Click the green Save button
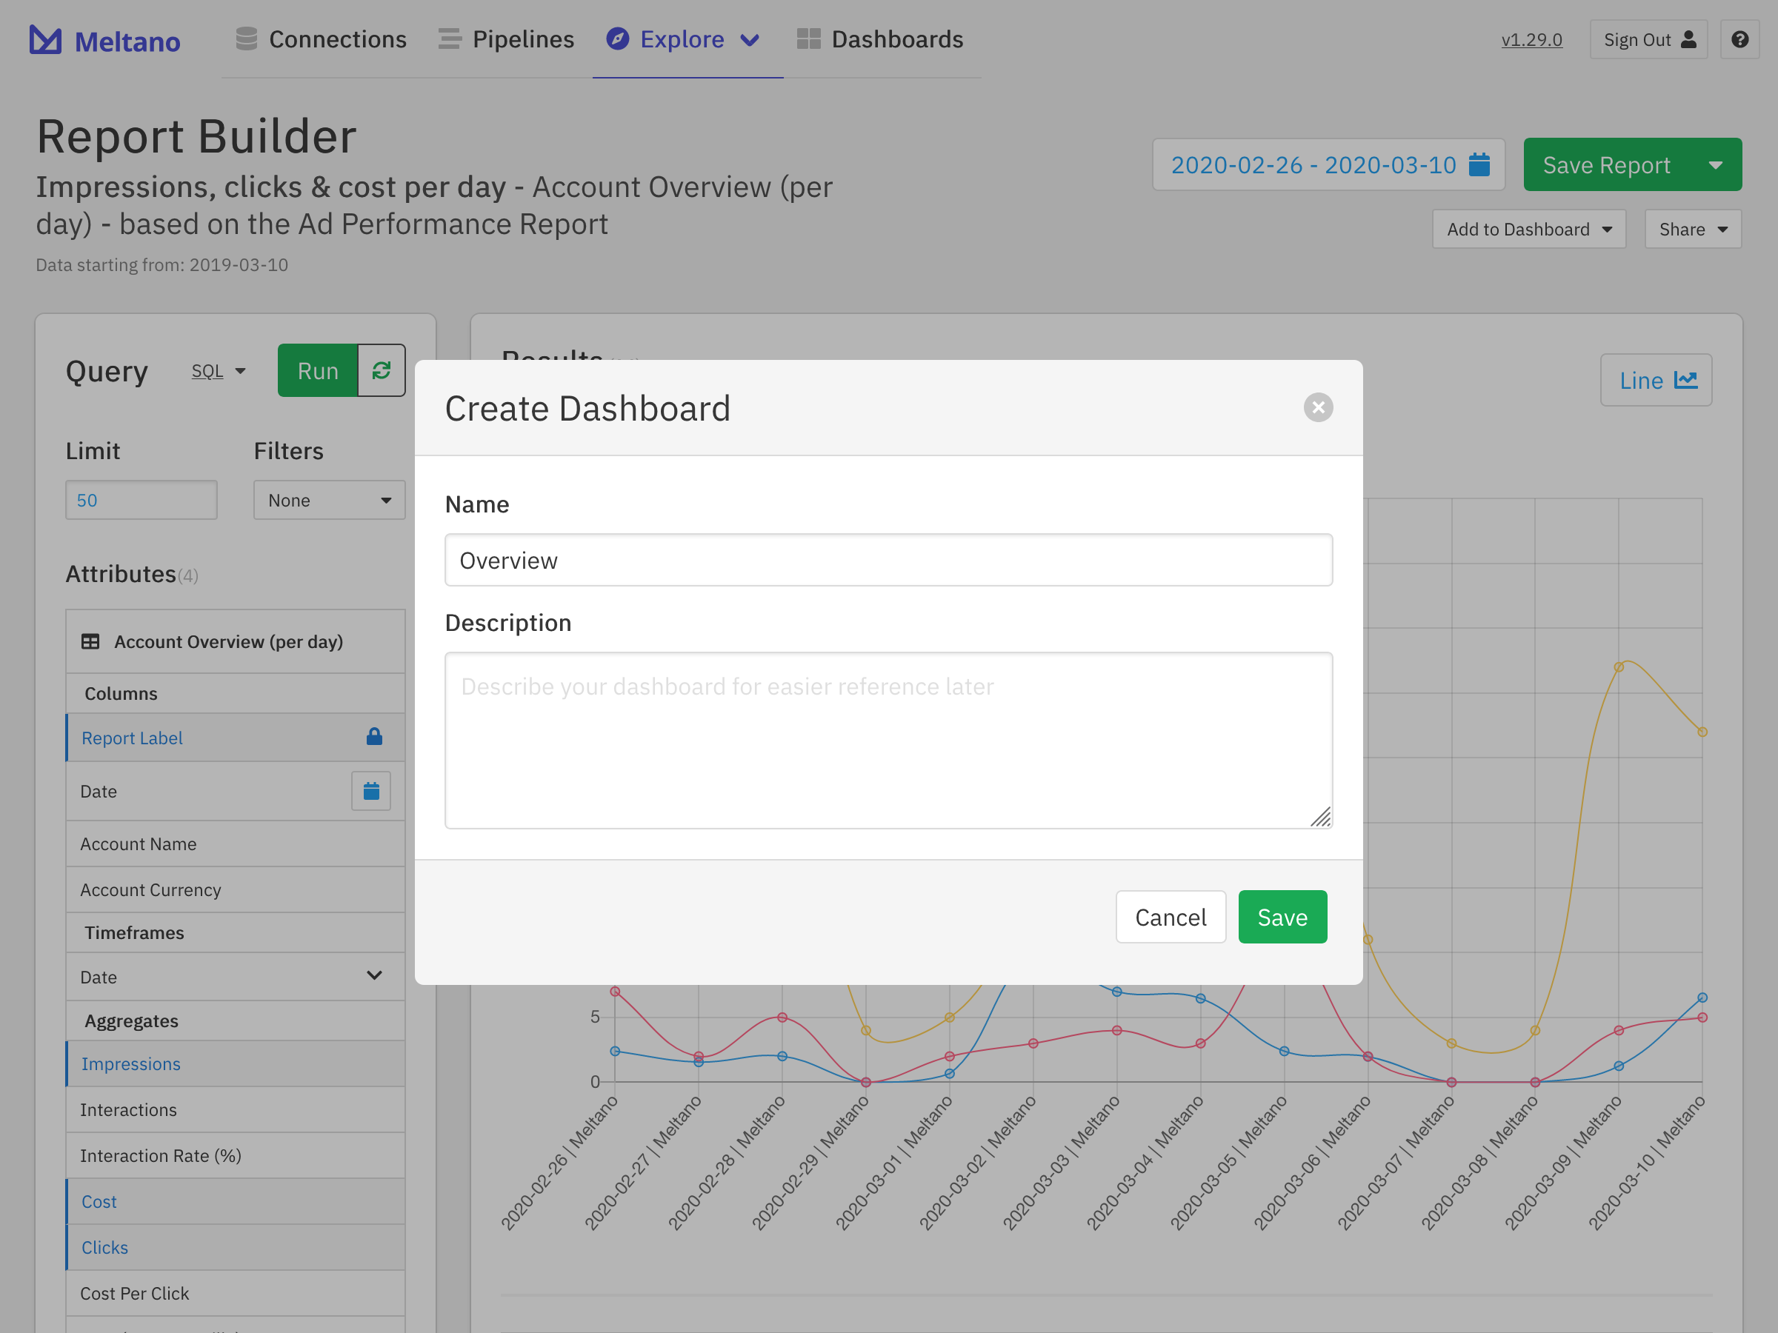Viewport: 1778px width, 1333px height. (x=1282, y=917)
